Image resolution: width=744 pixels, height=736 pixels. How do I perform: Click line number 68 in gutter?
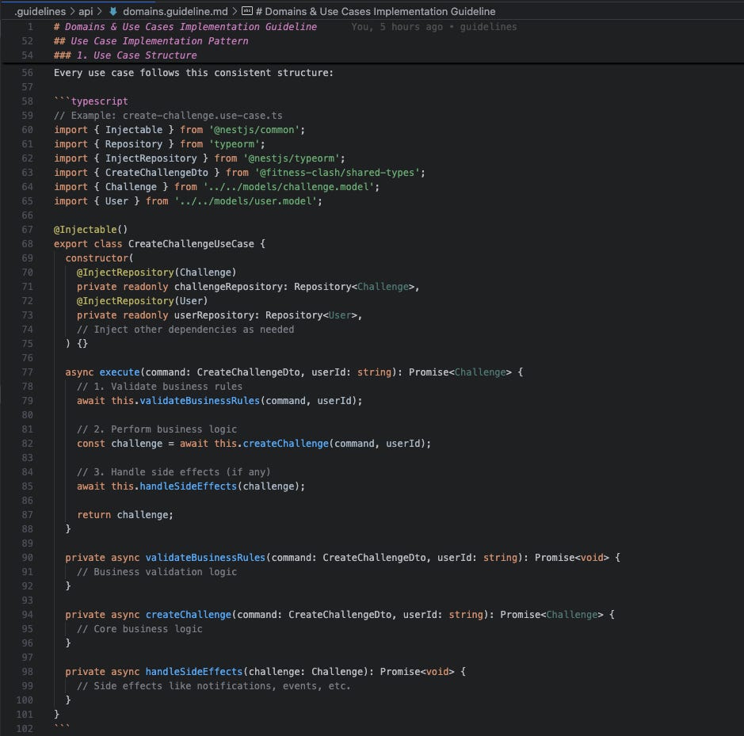point(28,244)
